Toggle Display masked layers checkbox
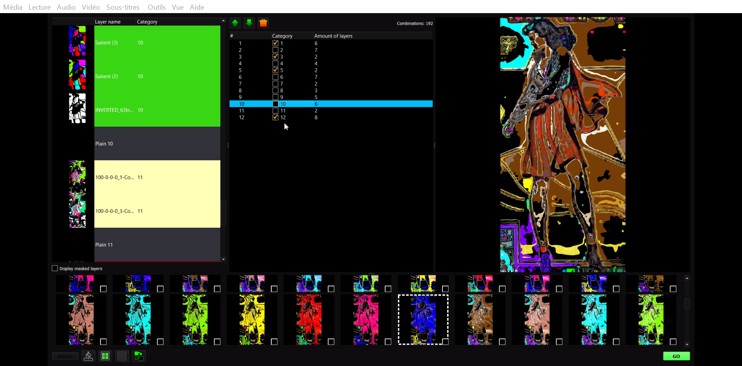The image size is (742, 366). (55, 268)
